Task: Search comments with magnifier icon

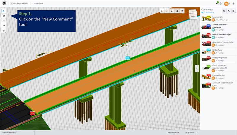Action: click(x=224, y=11)
